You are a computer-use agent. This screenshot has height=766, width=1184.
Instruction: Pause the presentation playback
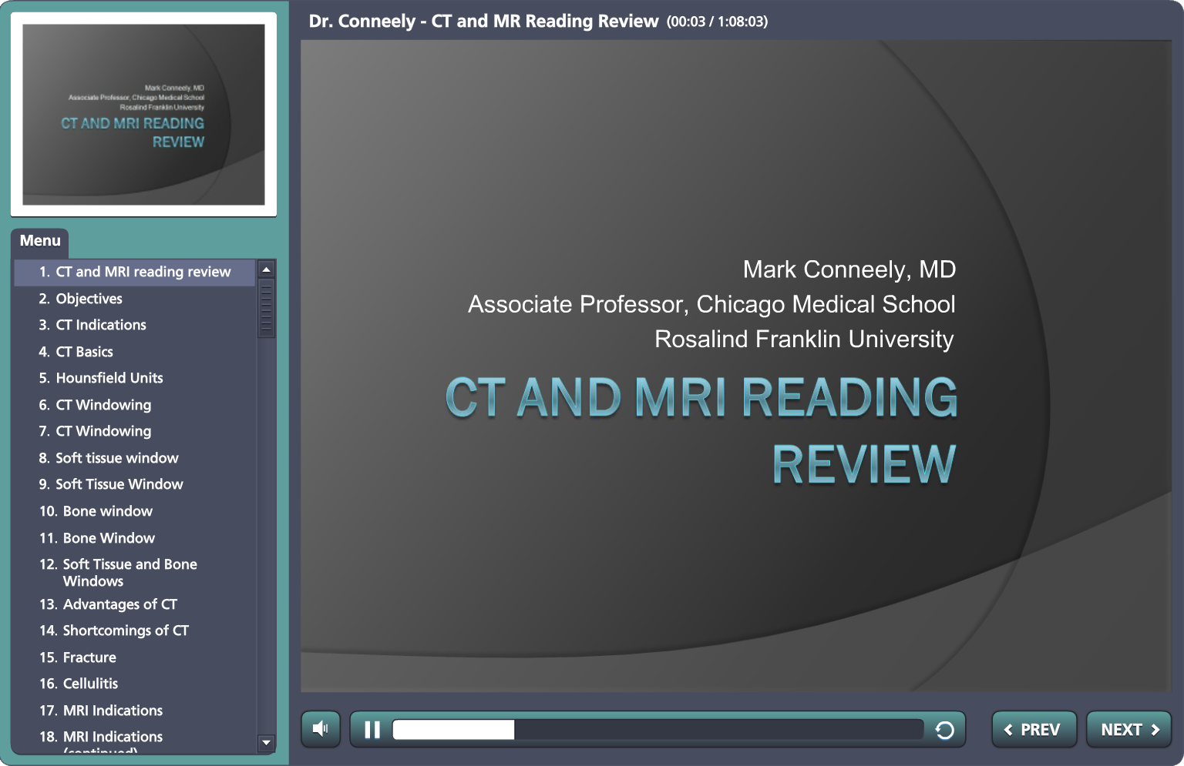[372, 729]
